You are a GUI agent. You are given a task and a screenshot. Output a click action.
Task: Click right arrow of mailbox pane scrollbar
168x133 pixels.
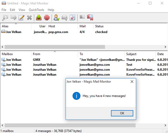point(165,47)
